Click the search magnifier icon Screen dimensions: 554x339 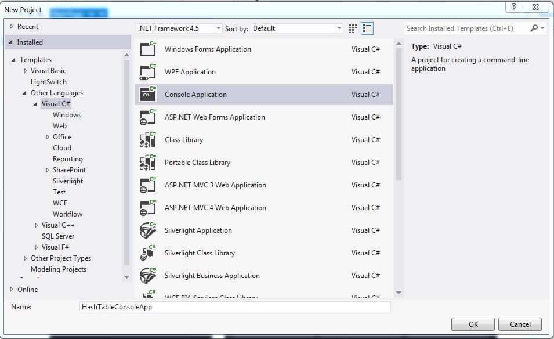tap(534, 28)
